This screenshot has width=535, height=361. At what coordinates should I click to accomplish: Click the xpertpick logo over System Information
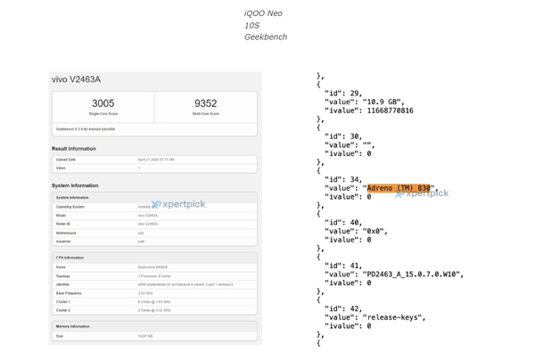[178, 204]
